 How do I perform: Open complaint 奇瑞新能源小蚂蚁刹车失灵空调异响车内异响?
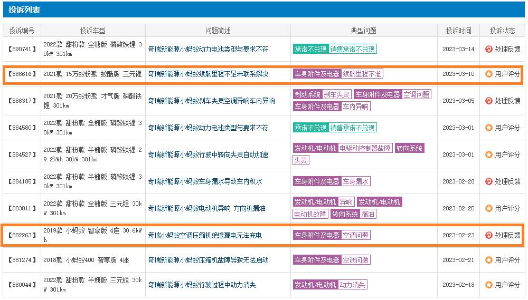point(212,101)
